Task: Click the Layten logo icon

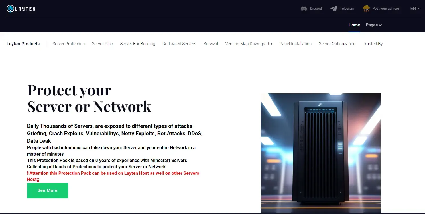Action: [11, 9]
